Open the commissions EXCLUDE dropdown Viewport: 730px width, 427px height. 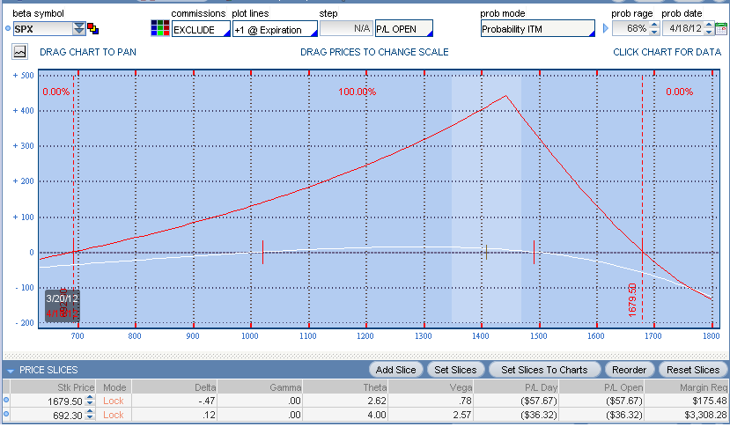201,29
